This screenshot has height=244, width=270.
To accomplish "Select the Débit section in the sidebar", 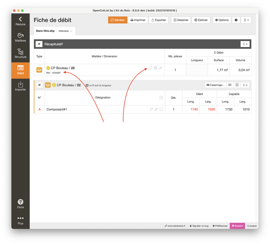I will pyautogui.click(x=20, y=70).
